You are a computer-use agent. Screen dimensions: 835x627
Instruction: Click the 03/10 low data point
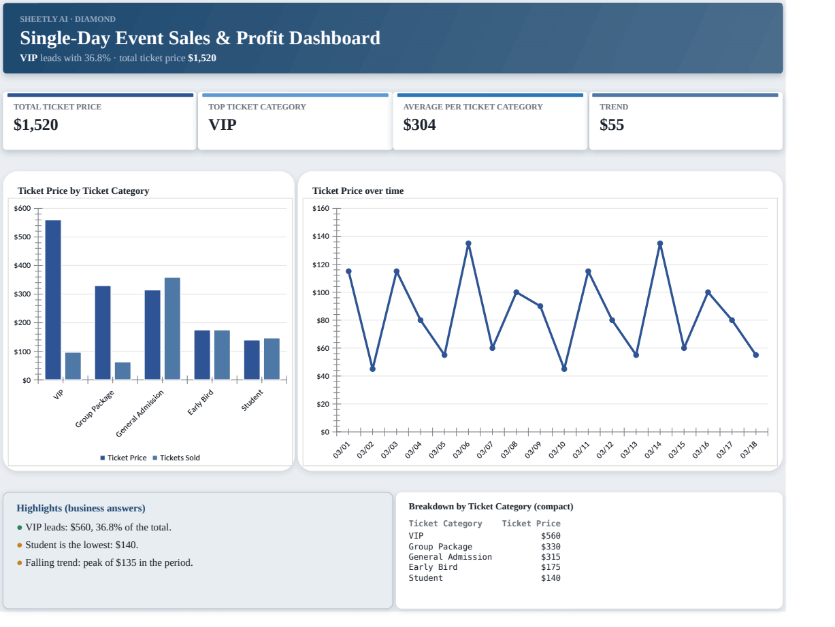pos(564,369)
